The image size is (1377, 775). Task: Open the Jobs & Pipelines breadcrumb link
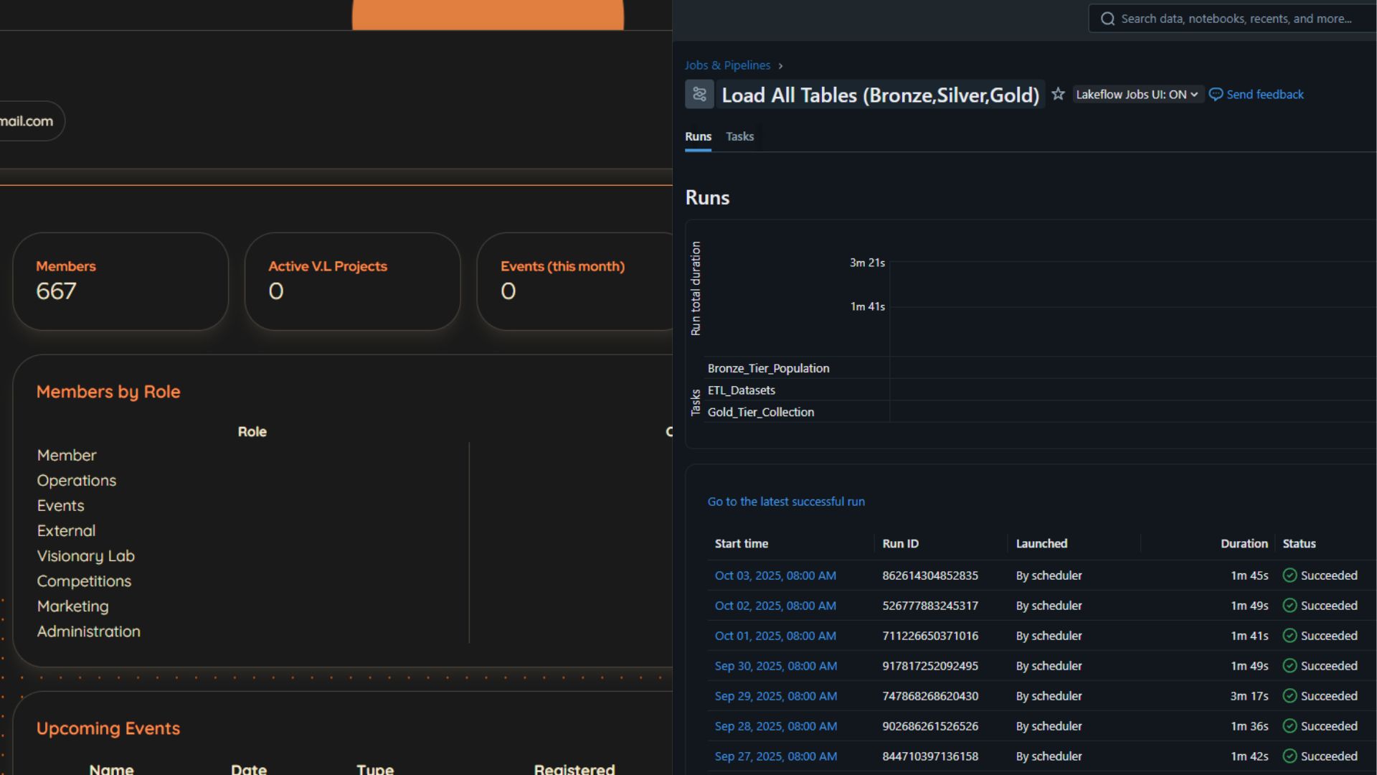tap(727, 65)
